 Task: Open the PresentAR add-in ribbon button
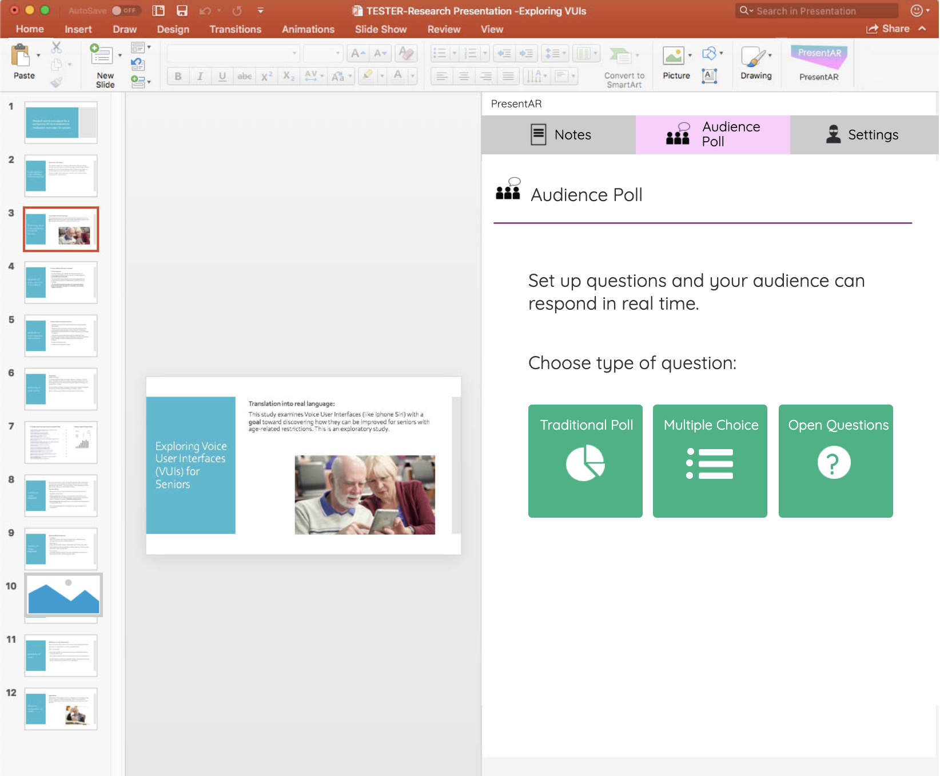(x=819, y=63)
